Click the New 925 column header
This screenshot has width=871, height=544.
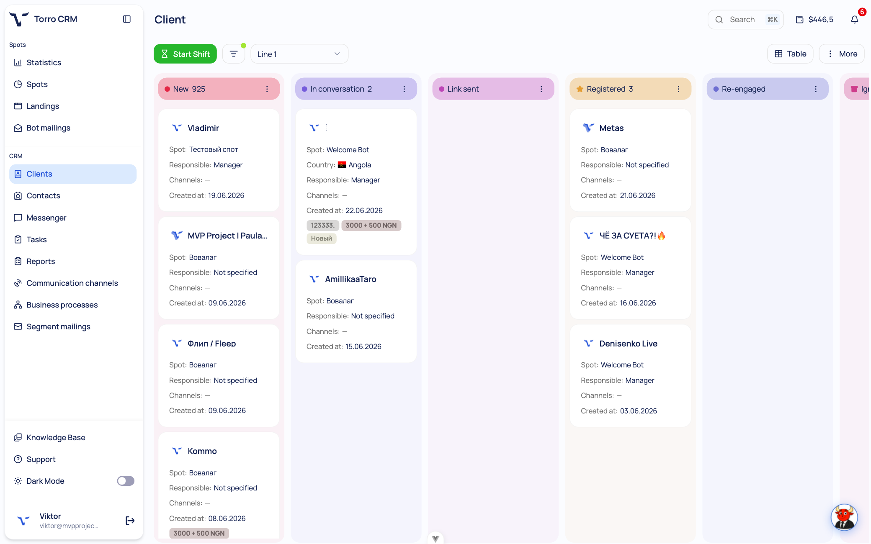[x=219, y=89]
